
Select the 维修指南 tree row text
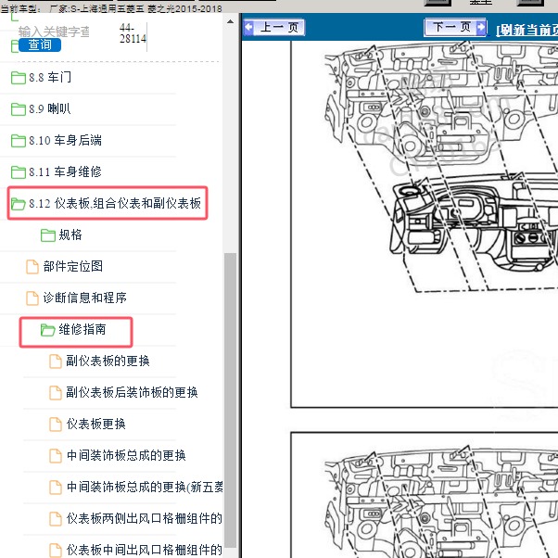[82, 330]
